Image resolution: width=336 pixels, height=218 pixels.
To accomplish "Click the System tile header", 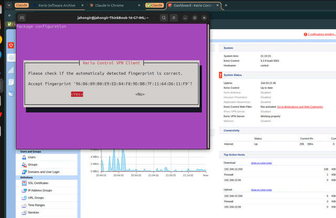I will click(x=277, y=48).
